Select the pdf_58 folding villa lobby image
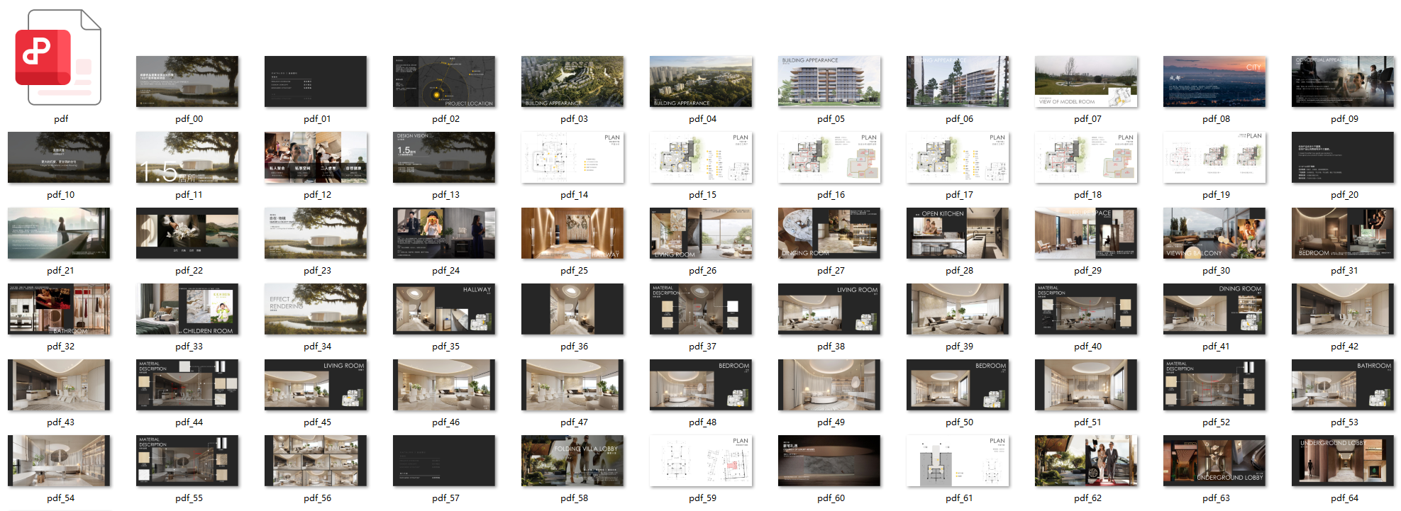1401x511 pixels. click(x=572, y=461)
